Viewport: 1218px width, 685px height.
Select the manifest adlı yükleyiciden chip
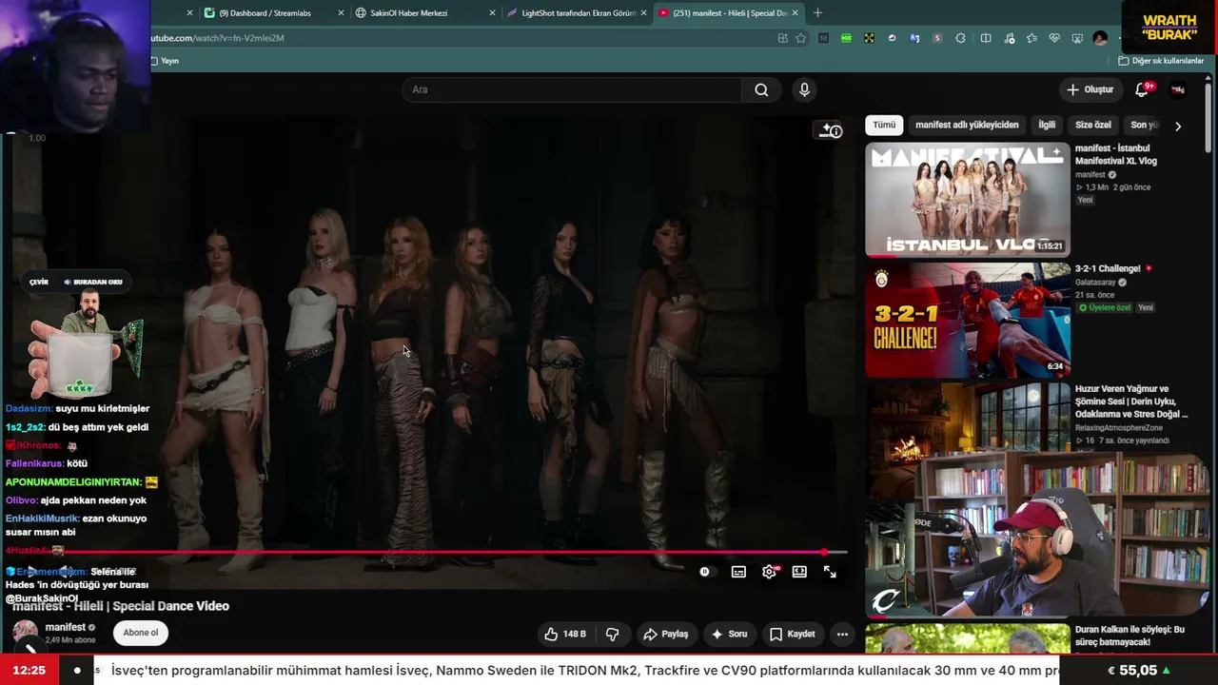point(967,126)
